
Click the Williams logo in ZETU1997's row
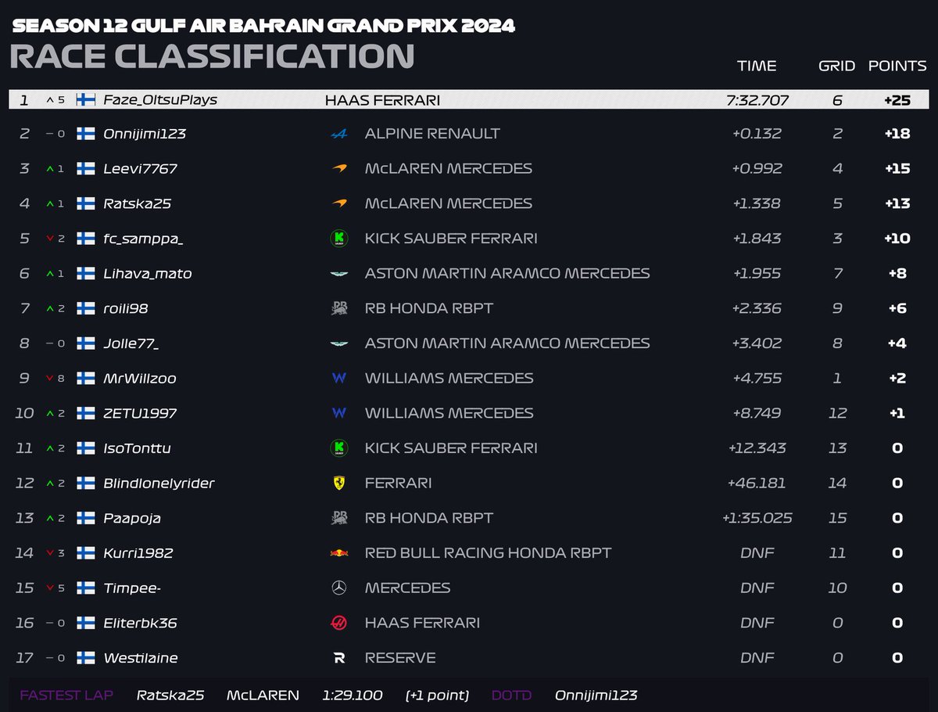338,413
